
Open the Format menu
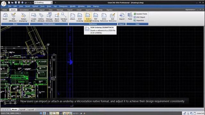point(35,6)
